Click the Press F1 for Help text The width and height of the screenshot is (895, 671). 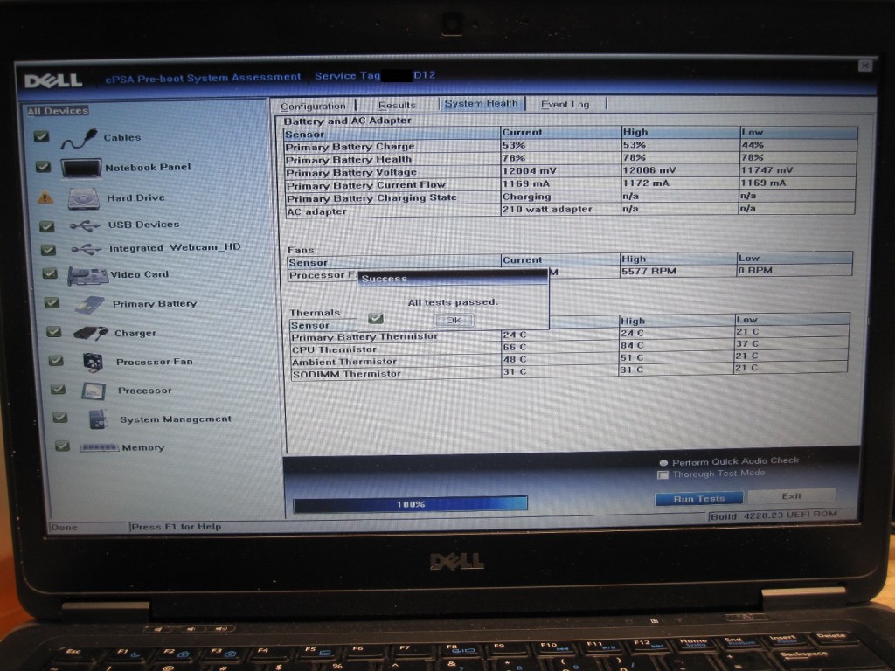[x=177, y=527]
